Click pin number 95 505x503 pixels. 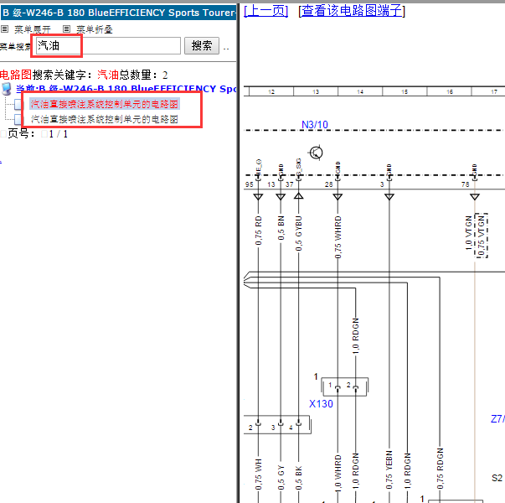coord(250,184)
